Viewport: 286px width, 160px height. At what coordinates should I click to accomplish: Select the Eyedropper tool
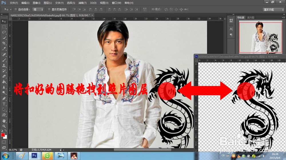click(x=4, y=49)
